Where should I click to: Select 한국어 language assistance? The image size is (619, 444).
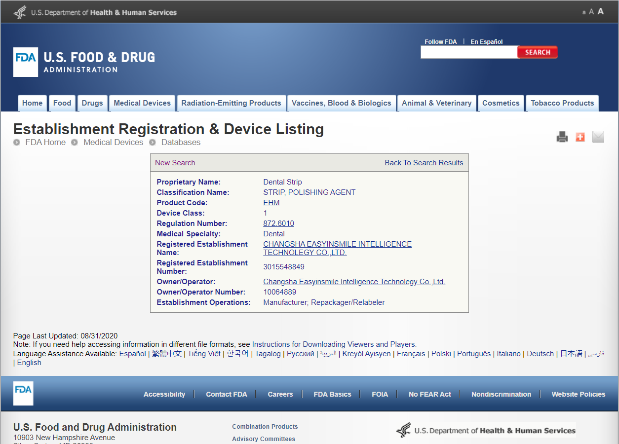click(237, 354)
